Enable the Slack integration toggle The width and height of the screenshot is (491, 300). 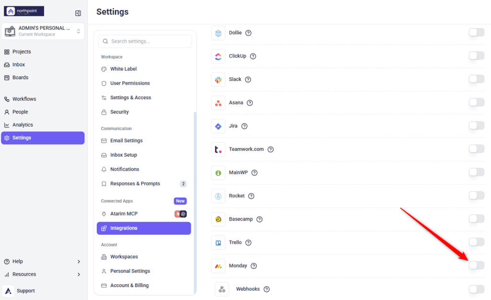tap(477, 79)
